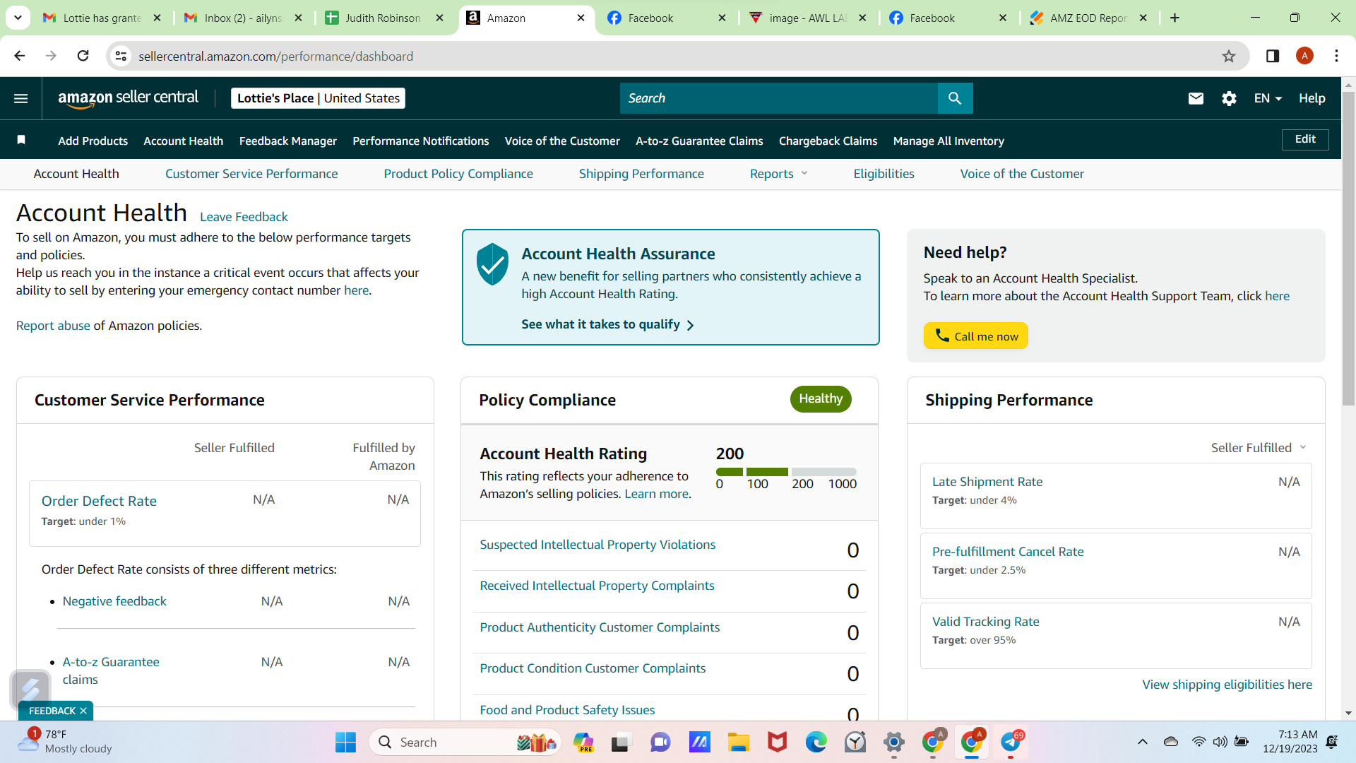1356x763 pixels.
Task: Open Late Shipment Rate link
Action: click(x=987, y=482)
